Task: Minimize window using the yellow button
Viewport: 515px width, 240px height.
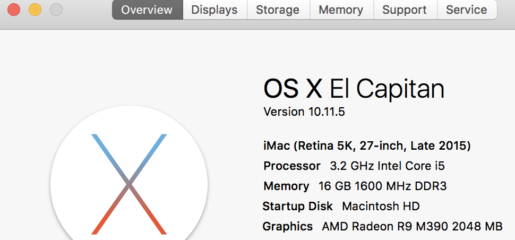Action: point(35,10)
